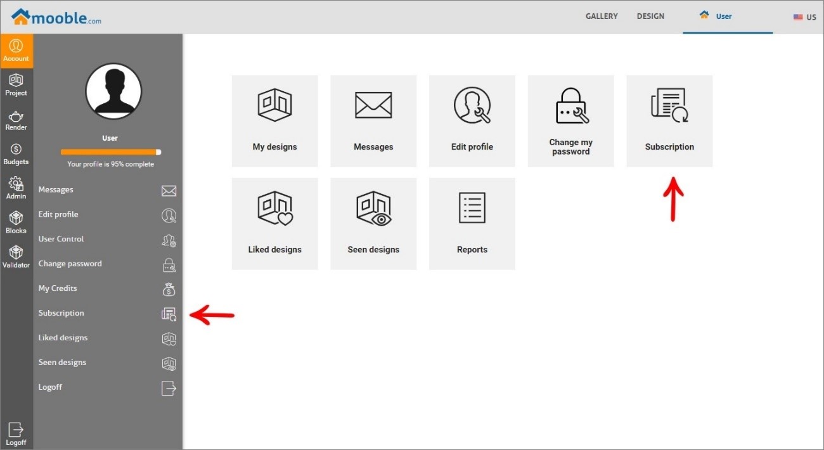Click the eye design icon beside Seen designs

(x=169, y=364)
